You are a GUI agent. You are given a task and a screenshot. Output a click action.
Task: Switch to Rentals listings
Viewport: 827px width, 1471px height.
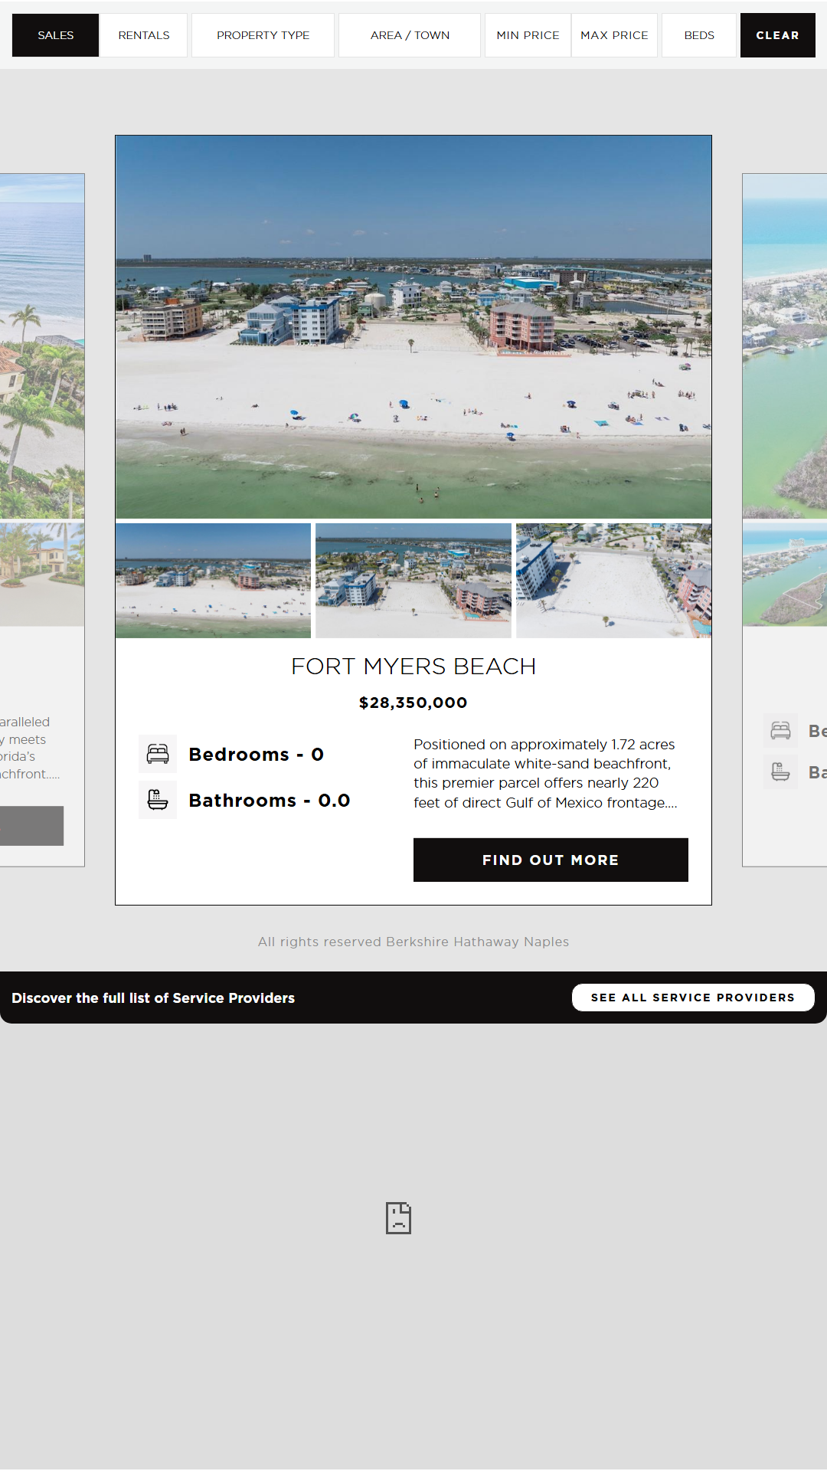[144, 35]
